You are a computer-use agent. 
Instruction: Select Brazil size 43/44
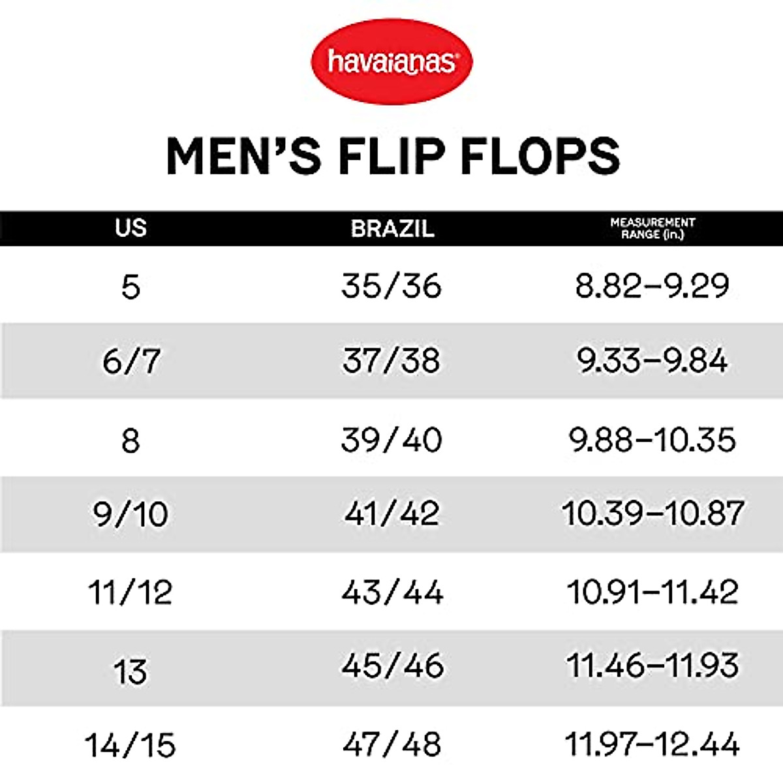tap(391, 592)
